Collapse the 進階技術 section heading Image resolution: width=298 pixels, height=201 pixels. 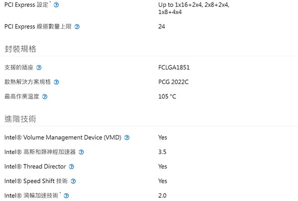[x=20, y=119]
